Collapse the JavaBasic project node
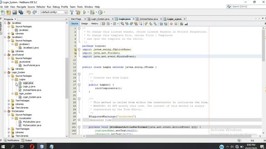This screenshot has height=149, width=266. (5, 23)
